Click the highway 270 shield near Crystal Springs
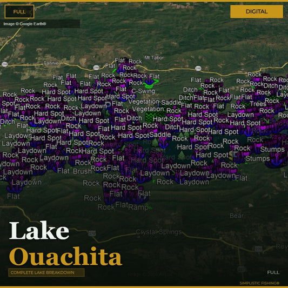The image size is (288, 288). pyautogui.click(x=92, y=233)
